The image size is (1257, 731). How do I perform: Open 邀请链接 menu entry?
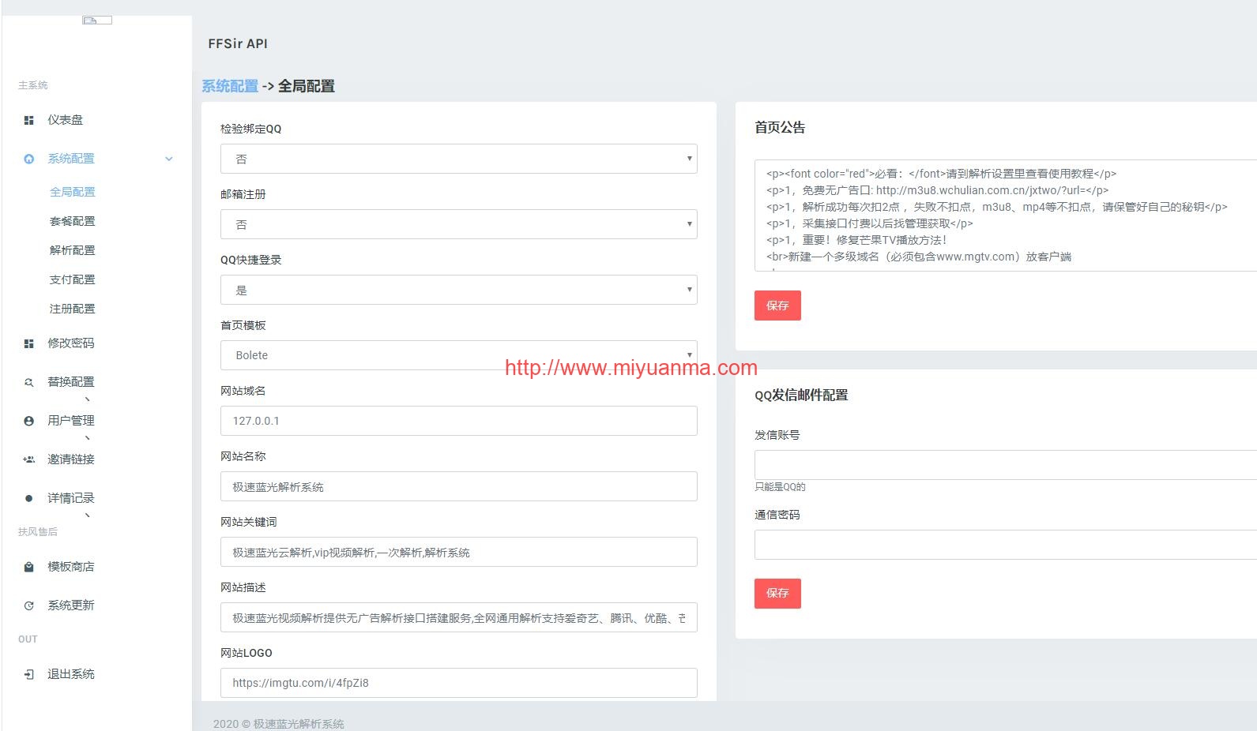tap(70, 459)
